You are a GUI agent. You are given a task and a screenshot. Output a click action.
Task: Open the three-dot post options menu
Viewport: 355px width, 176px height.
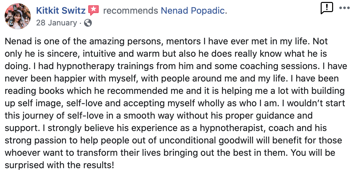(344, 7)
